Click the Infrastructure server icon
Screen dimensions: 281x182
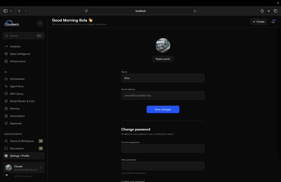6,61
